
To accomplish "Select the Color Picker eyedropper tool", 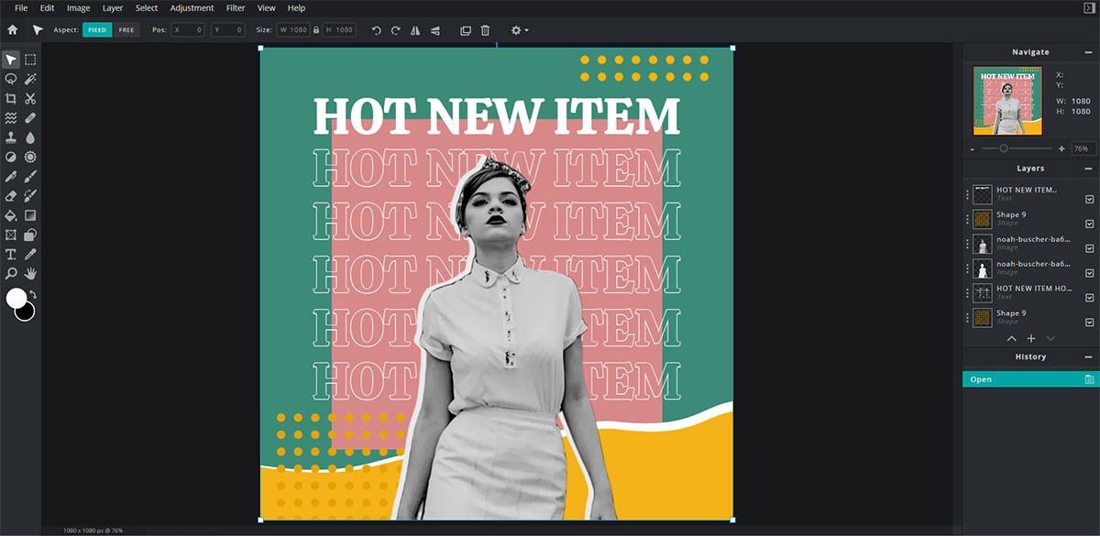I will 30,254.
